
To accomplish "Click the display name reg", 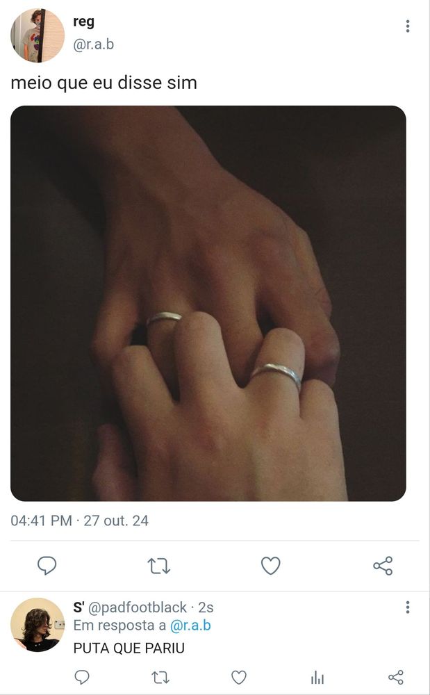I will [x=83, y=22].
